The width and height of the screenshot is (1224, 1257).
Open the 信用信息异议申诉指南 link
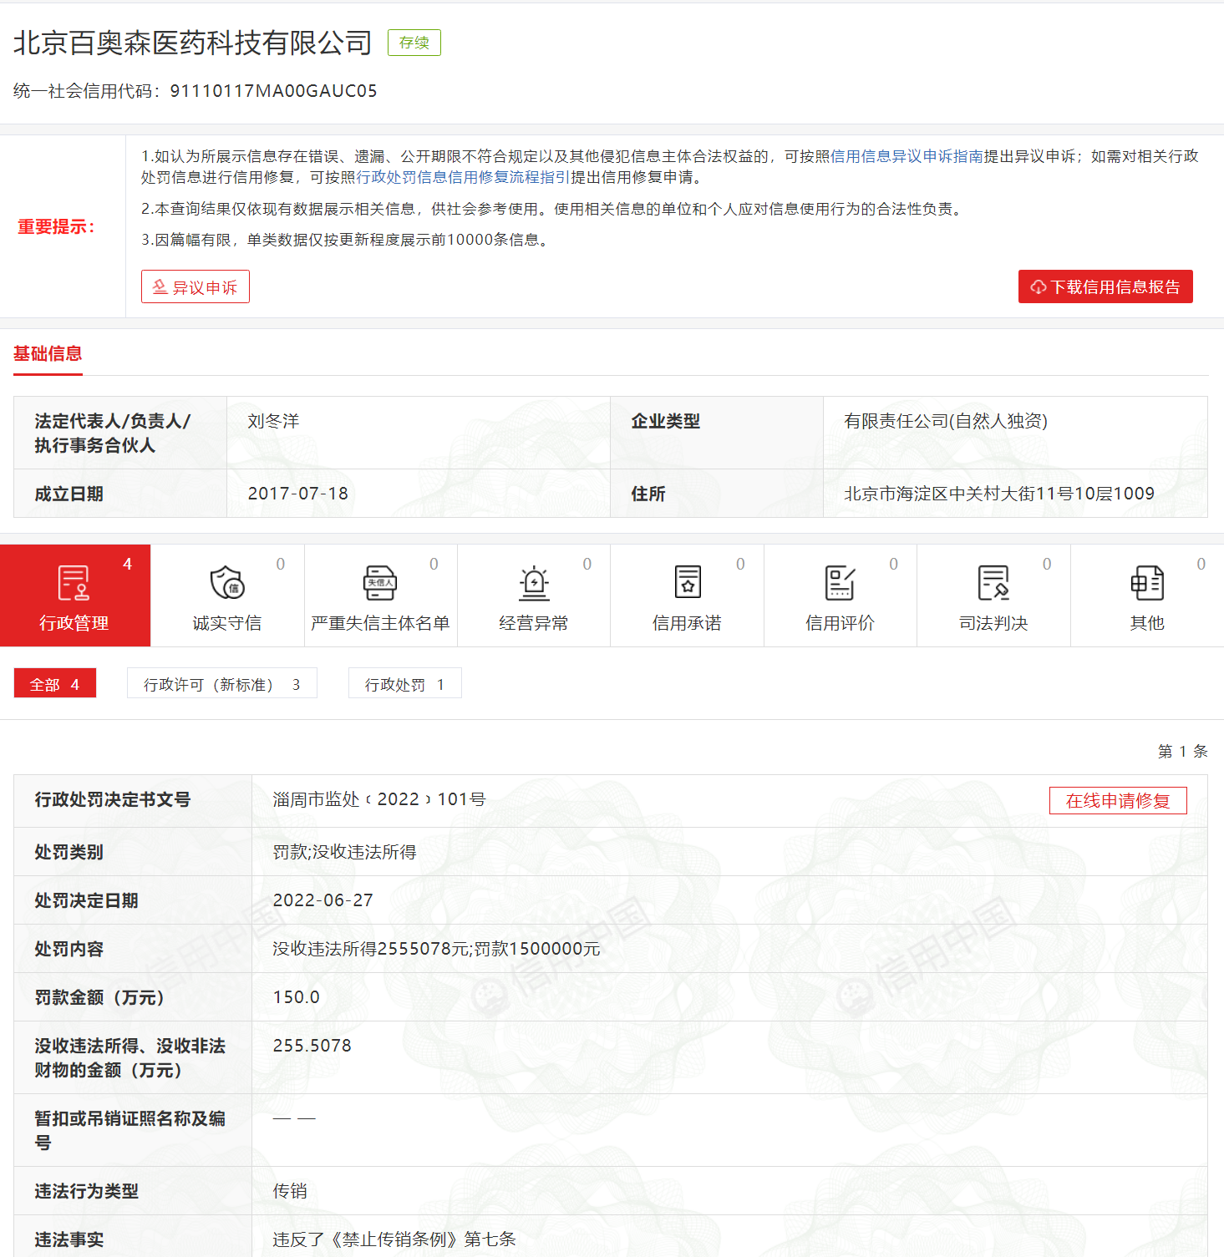[907, 156]
